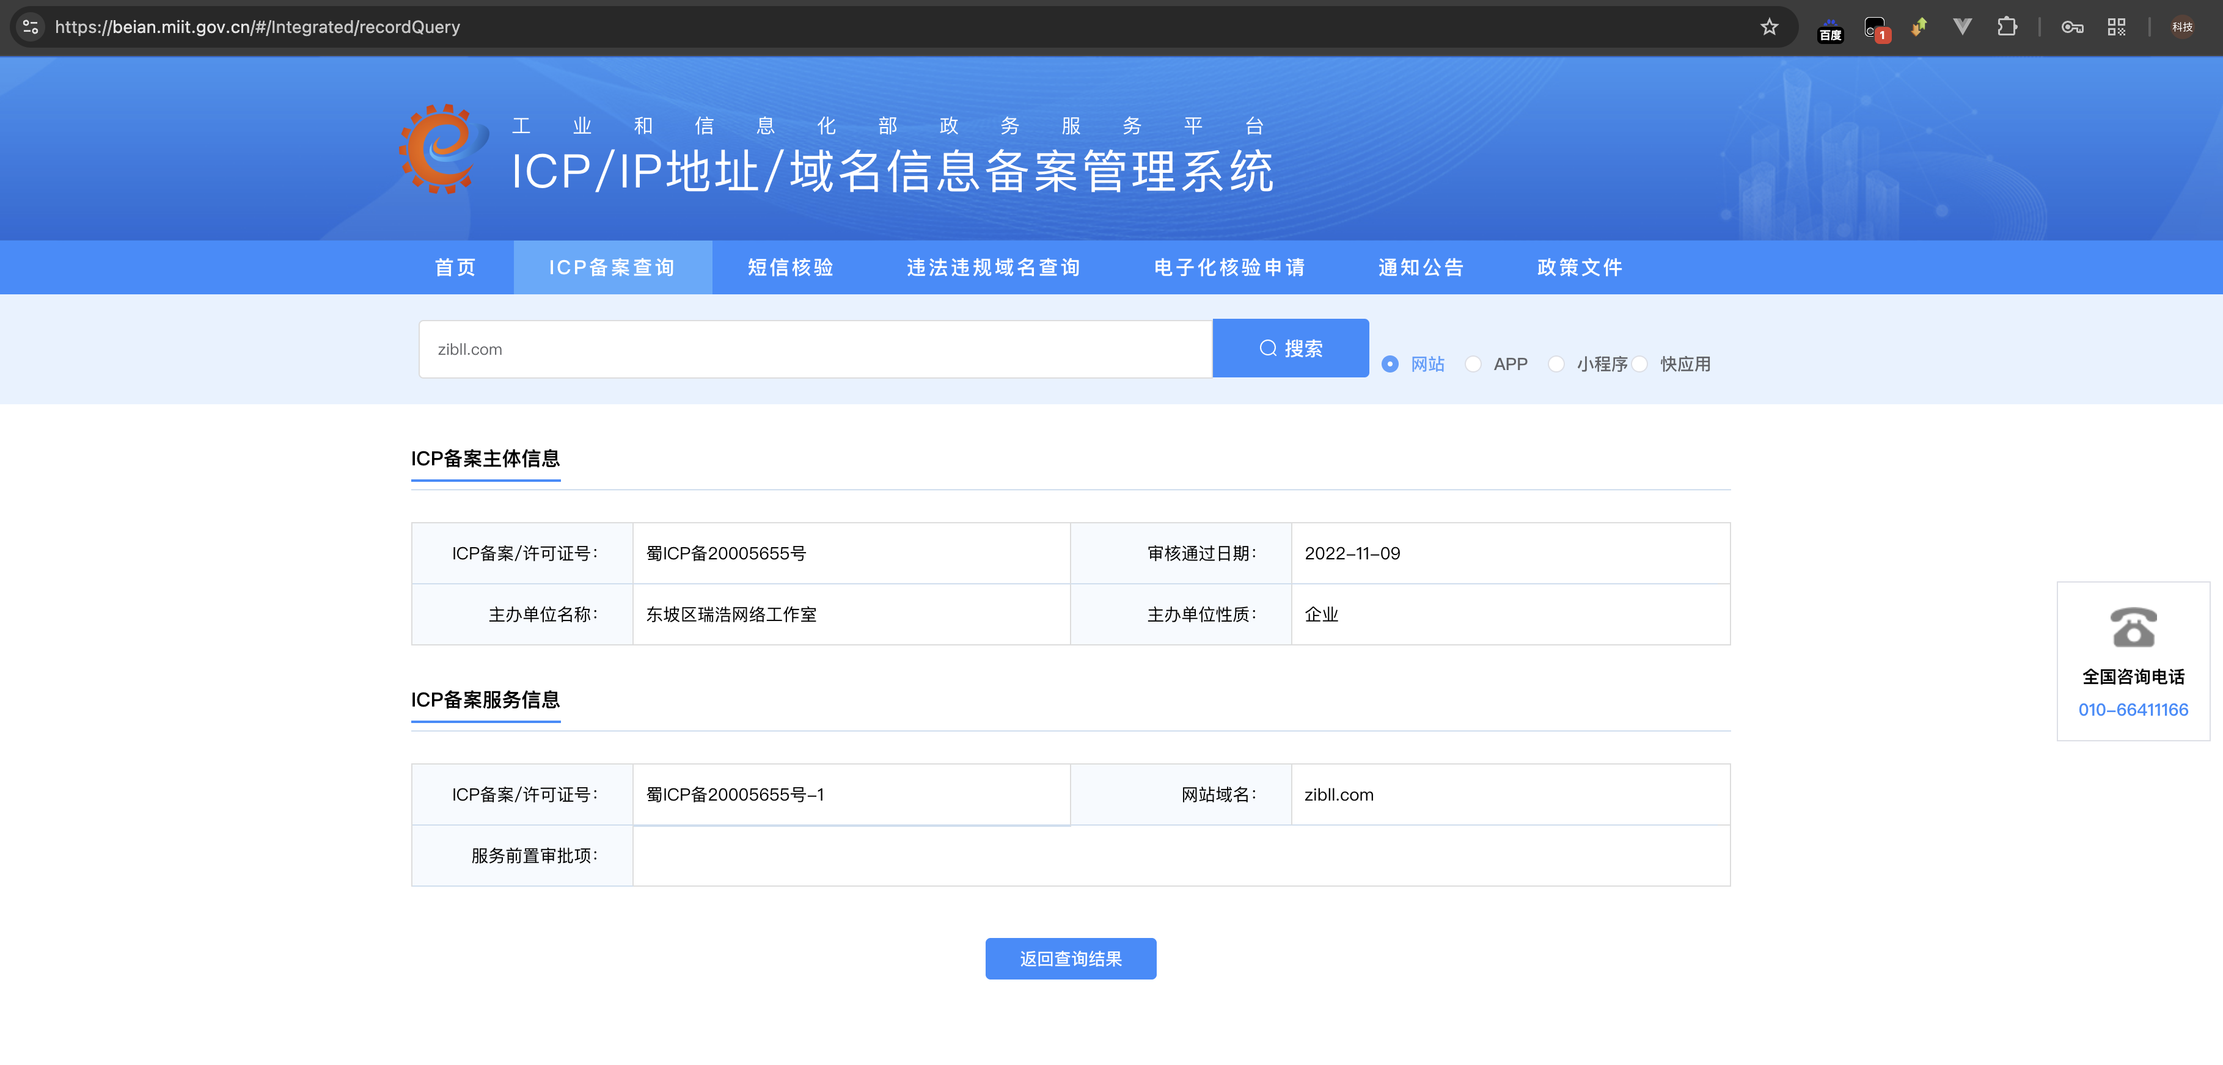Click the QR code icon
This screenshot has width=2223, height=1065.
(2116, 27)
